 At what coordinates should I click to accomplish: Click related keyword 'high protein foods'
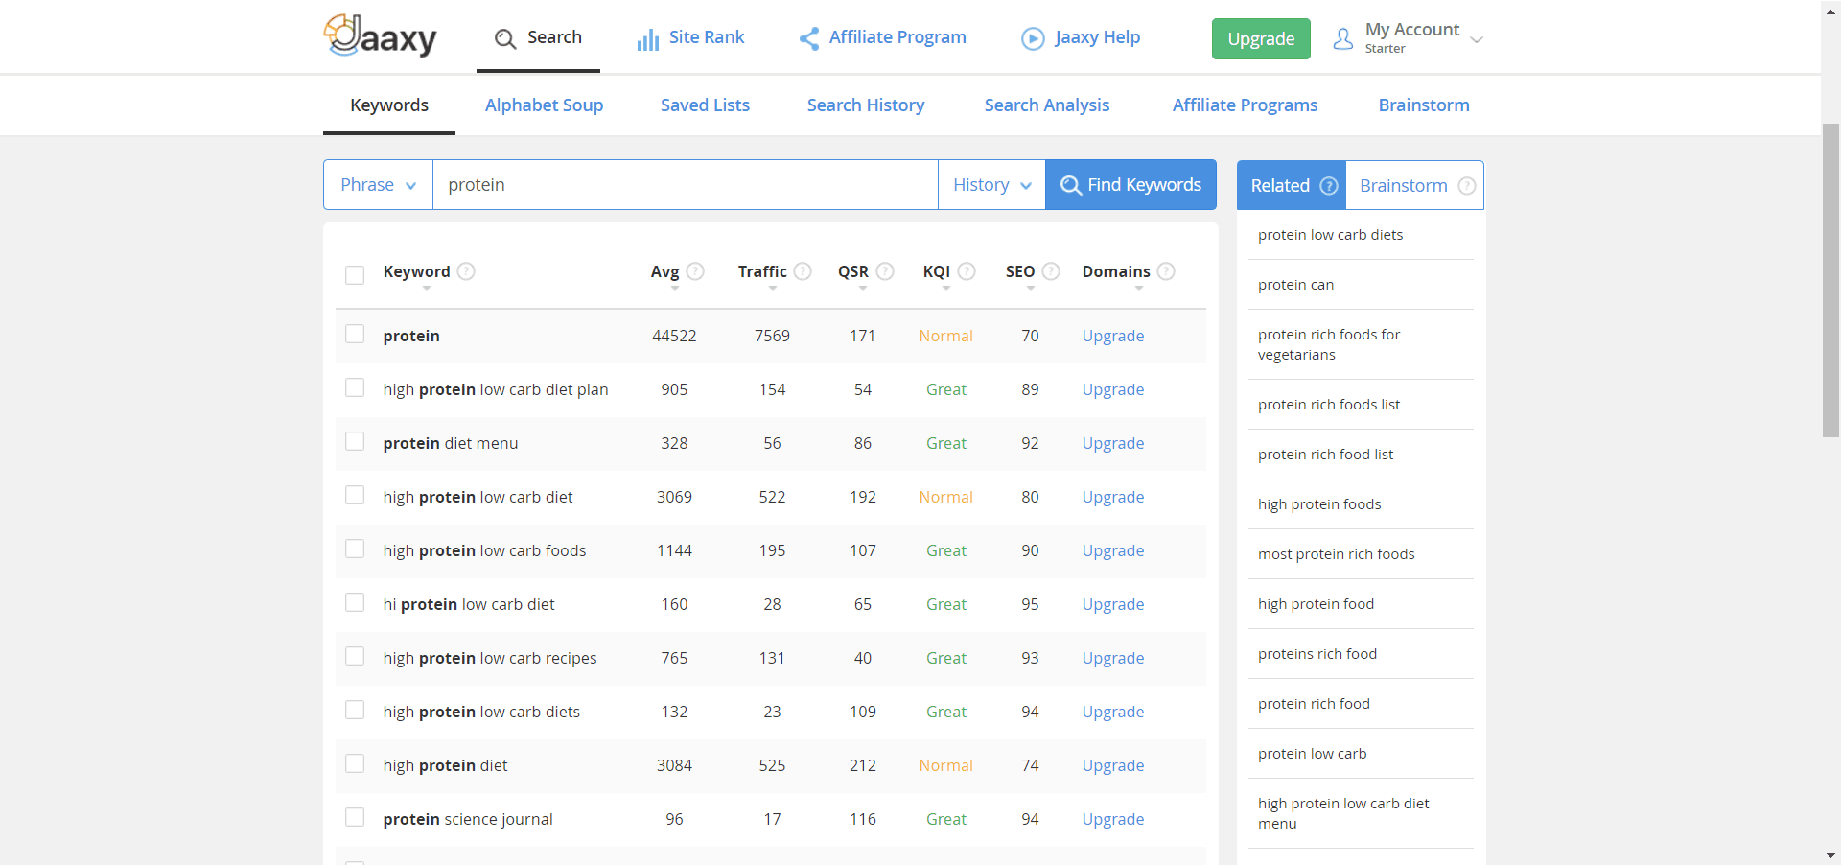point(1319,504)
